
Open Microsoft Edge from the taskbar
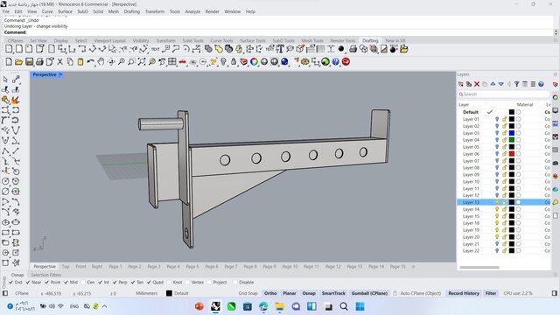263,306
